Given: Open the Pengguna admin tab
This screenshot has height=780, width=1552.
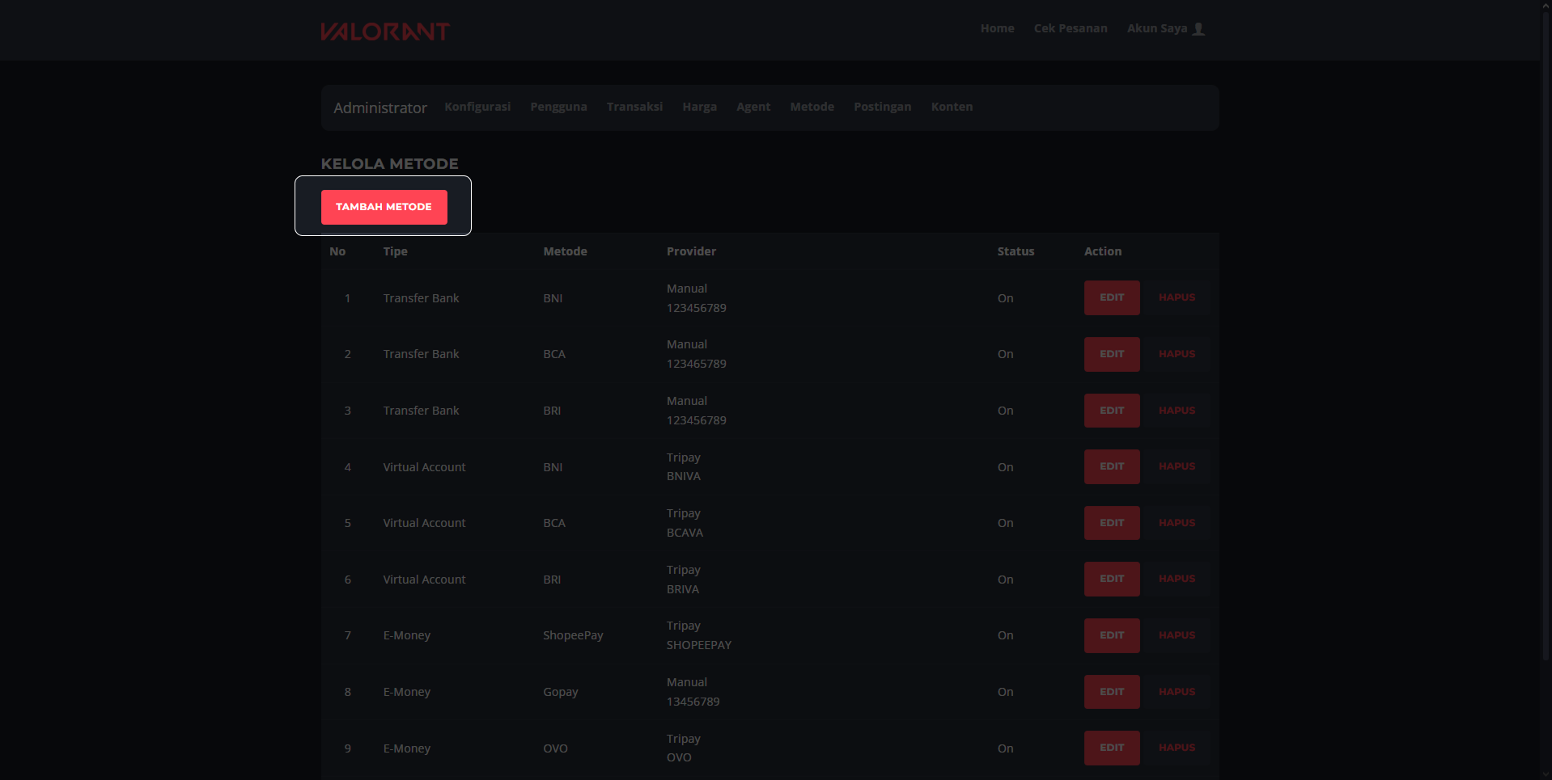Looking at the screenshot, I should click(x=558, y=107).
